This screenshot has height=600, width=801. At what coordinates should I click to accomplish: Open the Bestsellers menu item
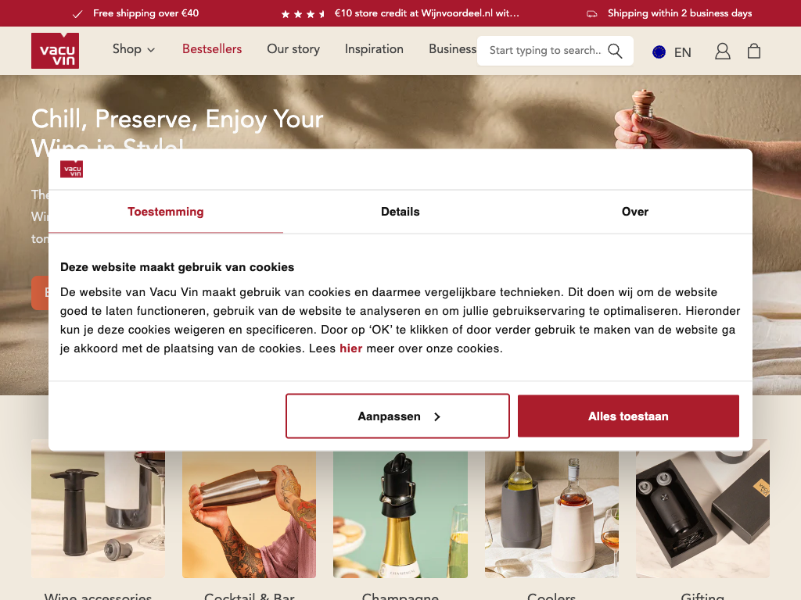pos(212,49)
